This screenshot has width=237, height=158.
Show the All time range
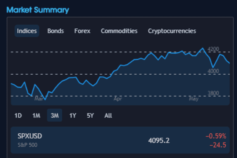[x=108, y=116]
